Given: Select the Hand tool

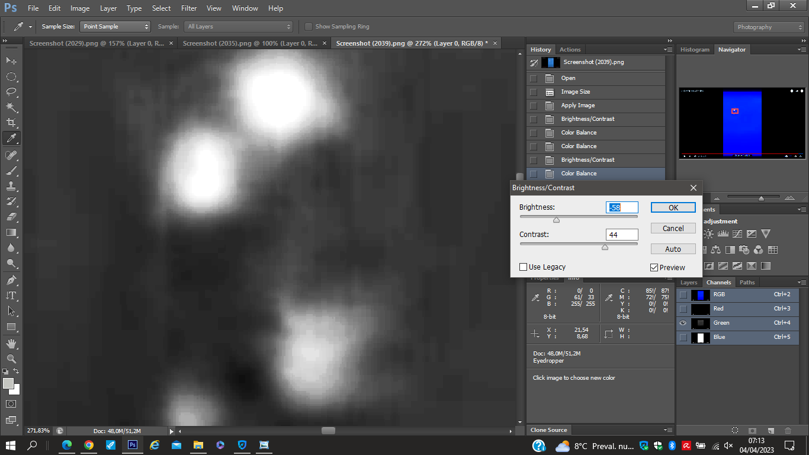Looking at the screenshot, I should (x=11, y=343).
